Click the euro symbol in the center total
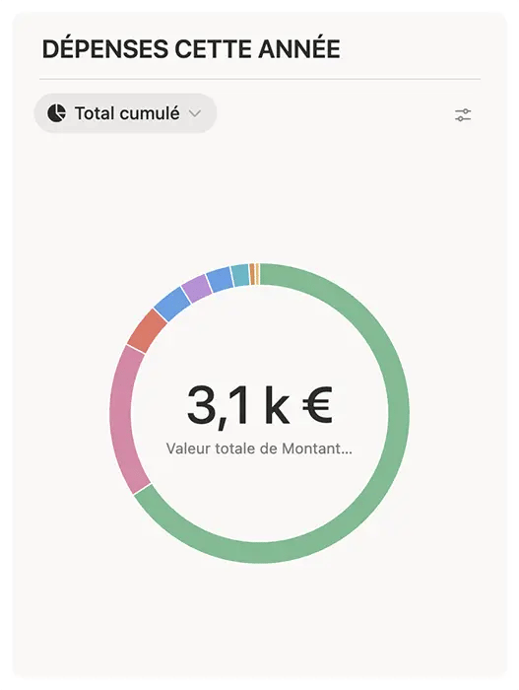The width and height of the screenshot is (519, 690). point(317,405)
